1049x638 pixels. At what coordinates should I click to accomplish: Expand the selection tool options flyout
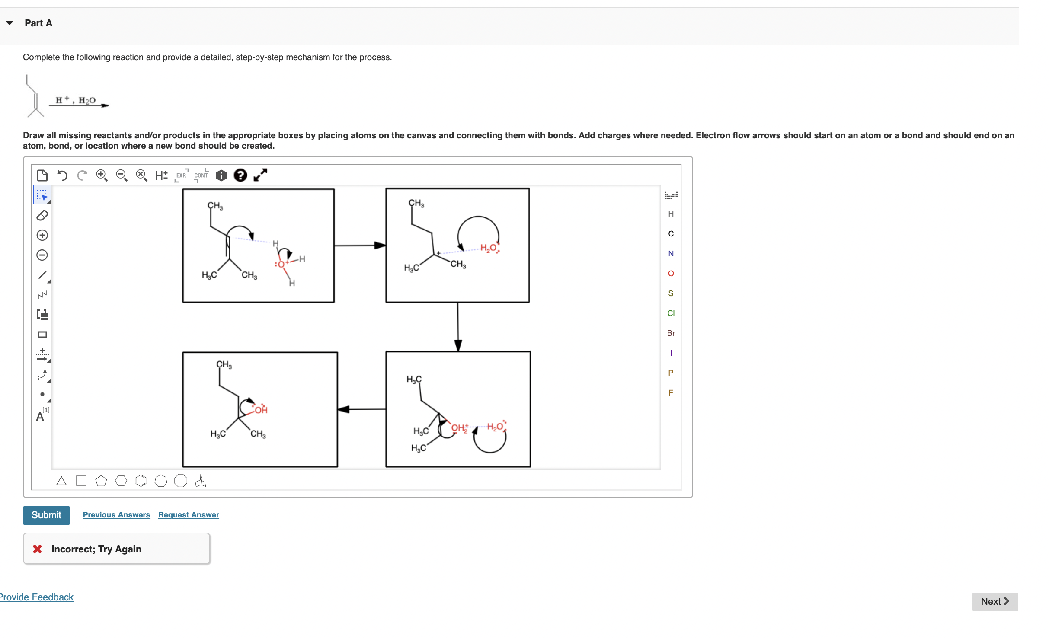tap(48, 202)
